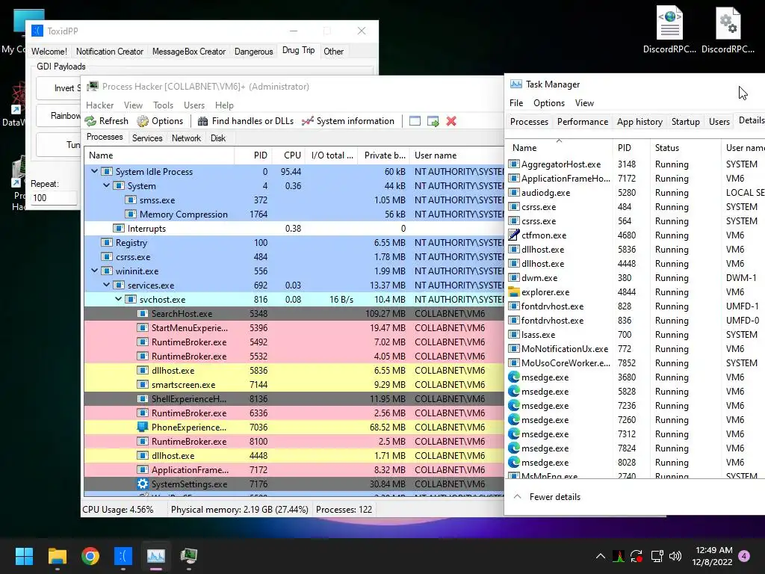Collapse the services.exe tree node
The width and height of the screenshot is (765, 574).
point(106,285)
